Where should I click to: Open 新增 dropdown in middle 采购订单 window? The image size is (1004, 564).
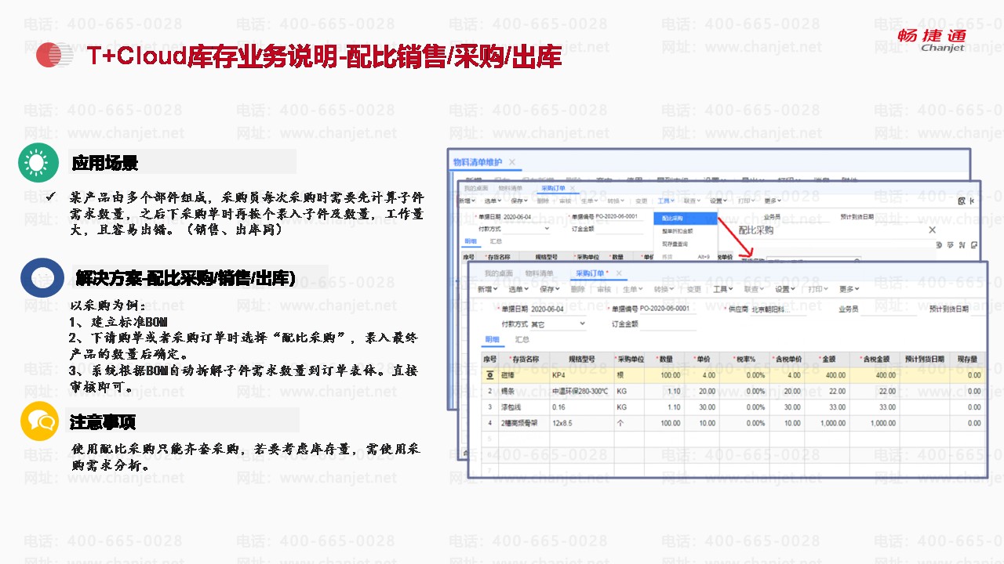(x=467, y=201)
